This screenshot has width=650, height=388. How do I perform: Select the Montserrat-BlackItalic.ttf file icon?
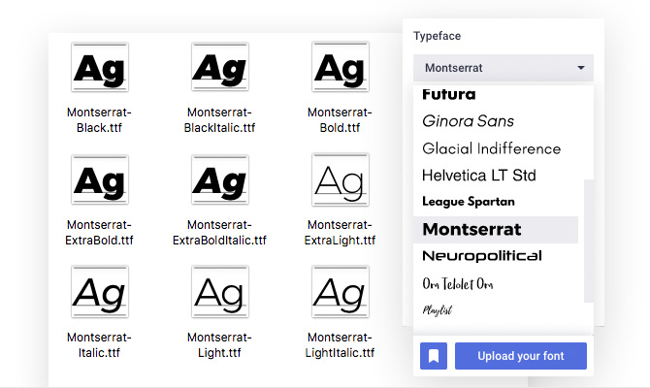[219, 67]
